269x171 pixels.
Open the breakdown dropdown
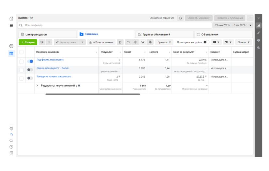coord(228,42)
